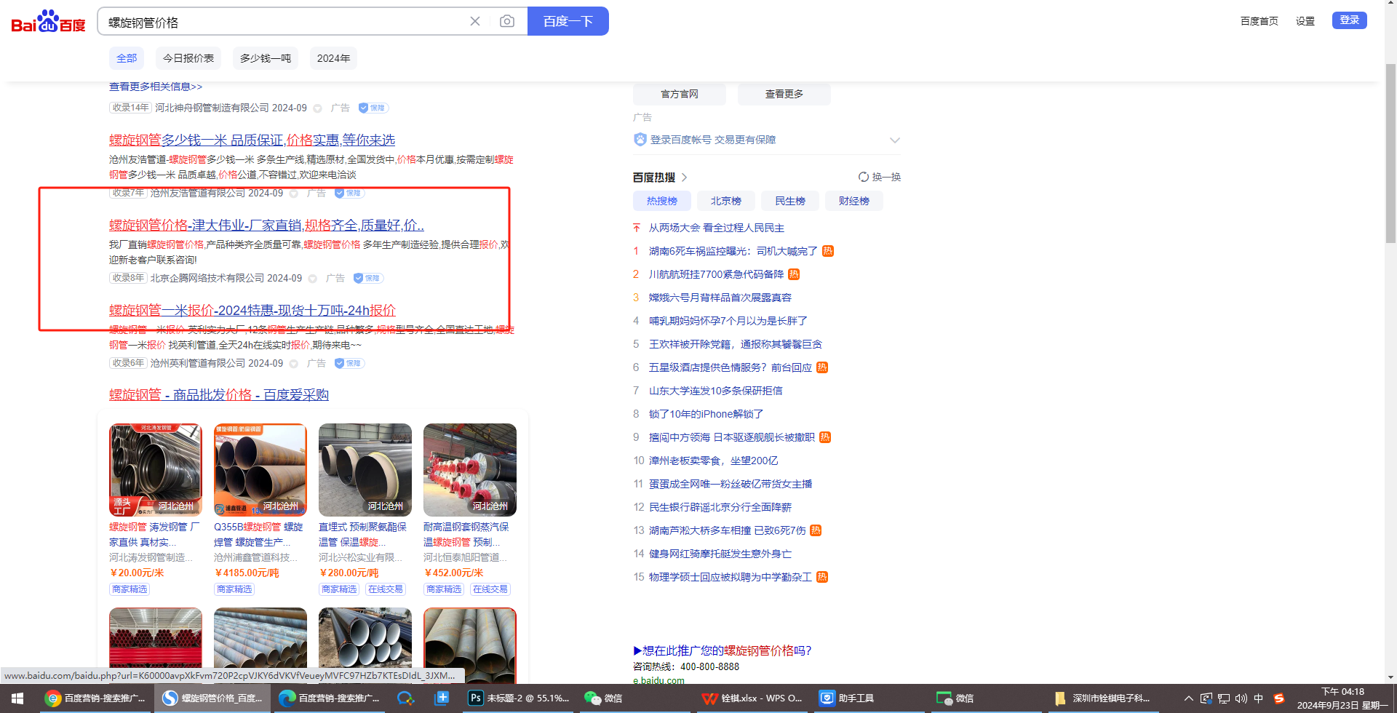1397x713 pixels.
Task: Open the ¥4185.00元/吨 Q355B product thumbnail
Action: click(x=260, y=470)
